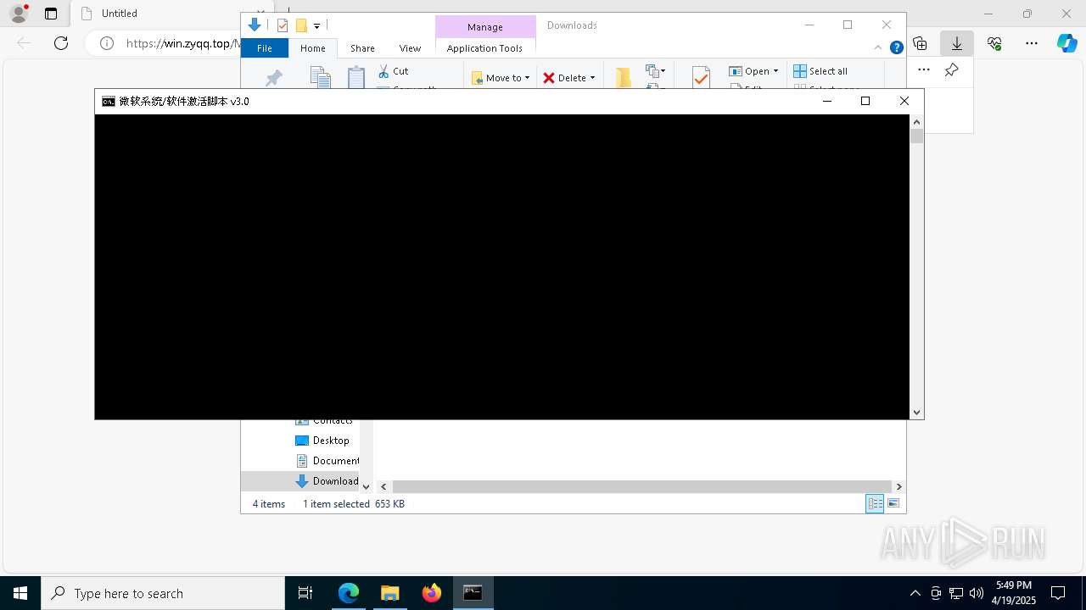Viewport: 1086px width, 610px height.
Task: Click Edge address bar URL field
Action: [x=182, y=43]
